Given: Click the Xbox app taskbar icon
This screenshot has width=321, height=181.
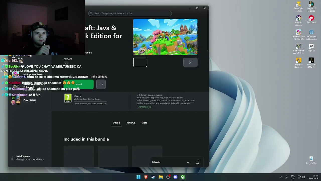Looking at the screenshot, I should tap(183, 177).
